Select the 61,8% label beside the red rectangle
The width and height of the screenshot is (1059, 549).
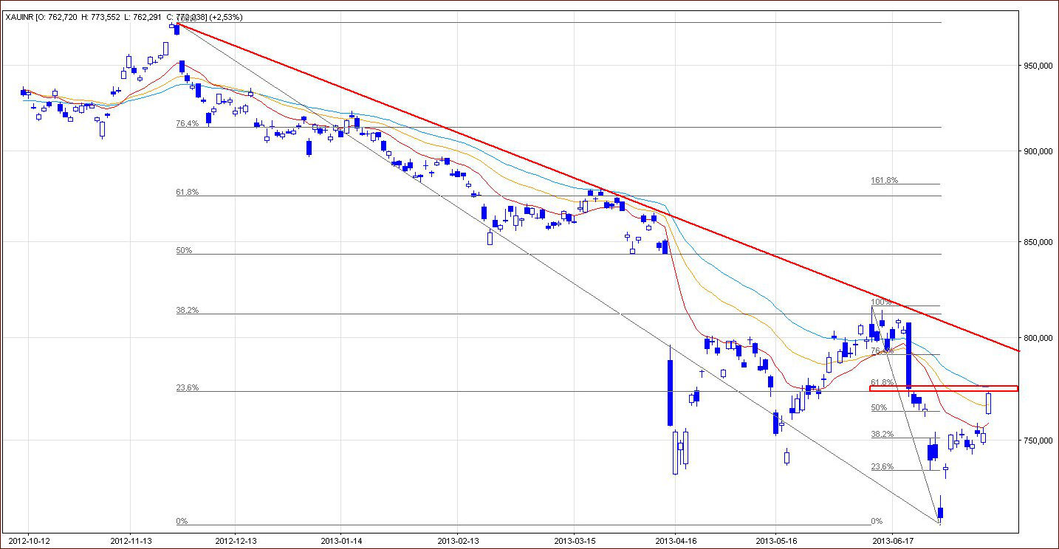(x=883, y=382)
